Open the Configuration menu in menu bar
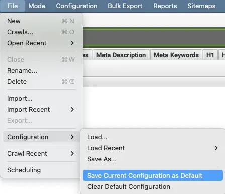 pyautogui.click(x=77, y=6)
